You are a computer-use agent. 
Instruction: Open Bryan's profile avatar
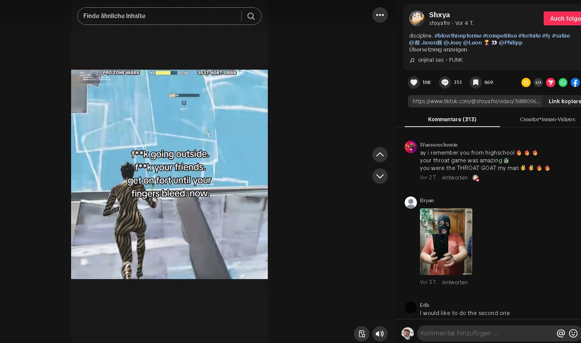click(x=411, y=202)
